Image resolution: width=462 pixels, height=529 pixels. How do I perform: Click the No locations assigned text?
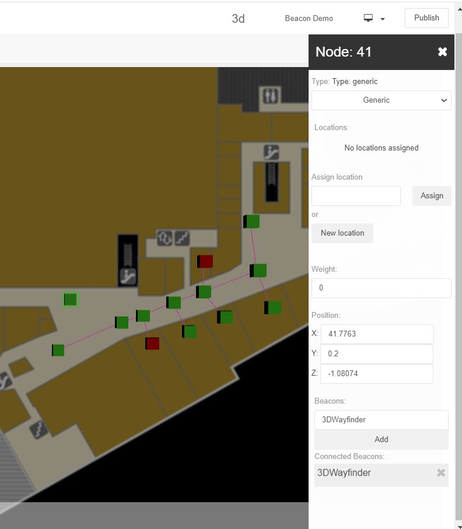381,148
